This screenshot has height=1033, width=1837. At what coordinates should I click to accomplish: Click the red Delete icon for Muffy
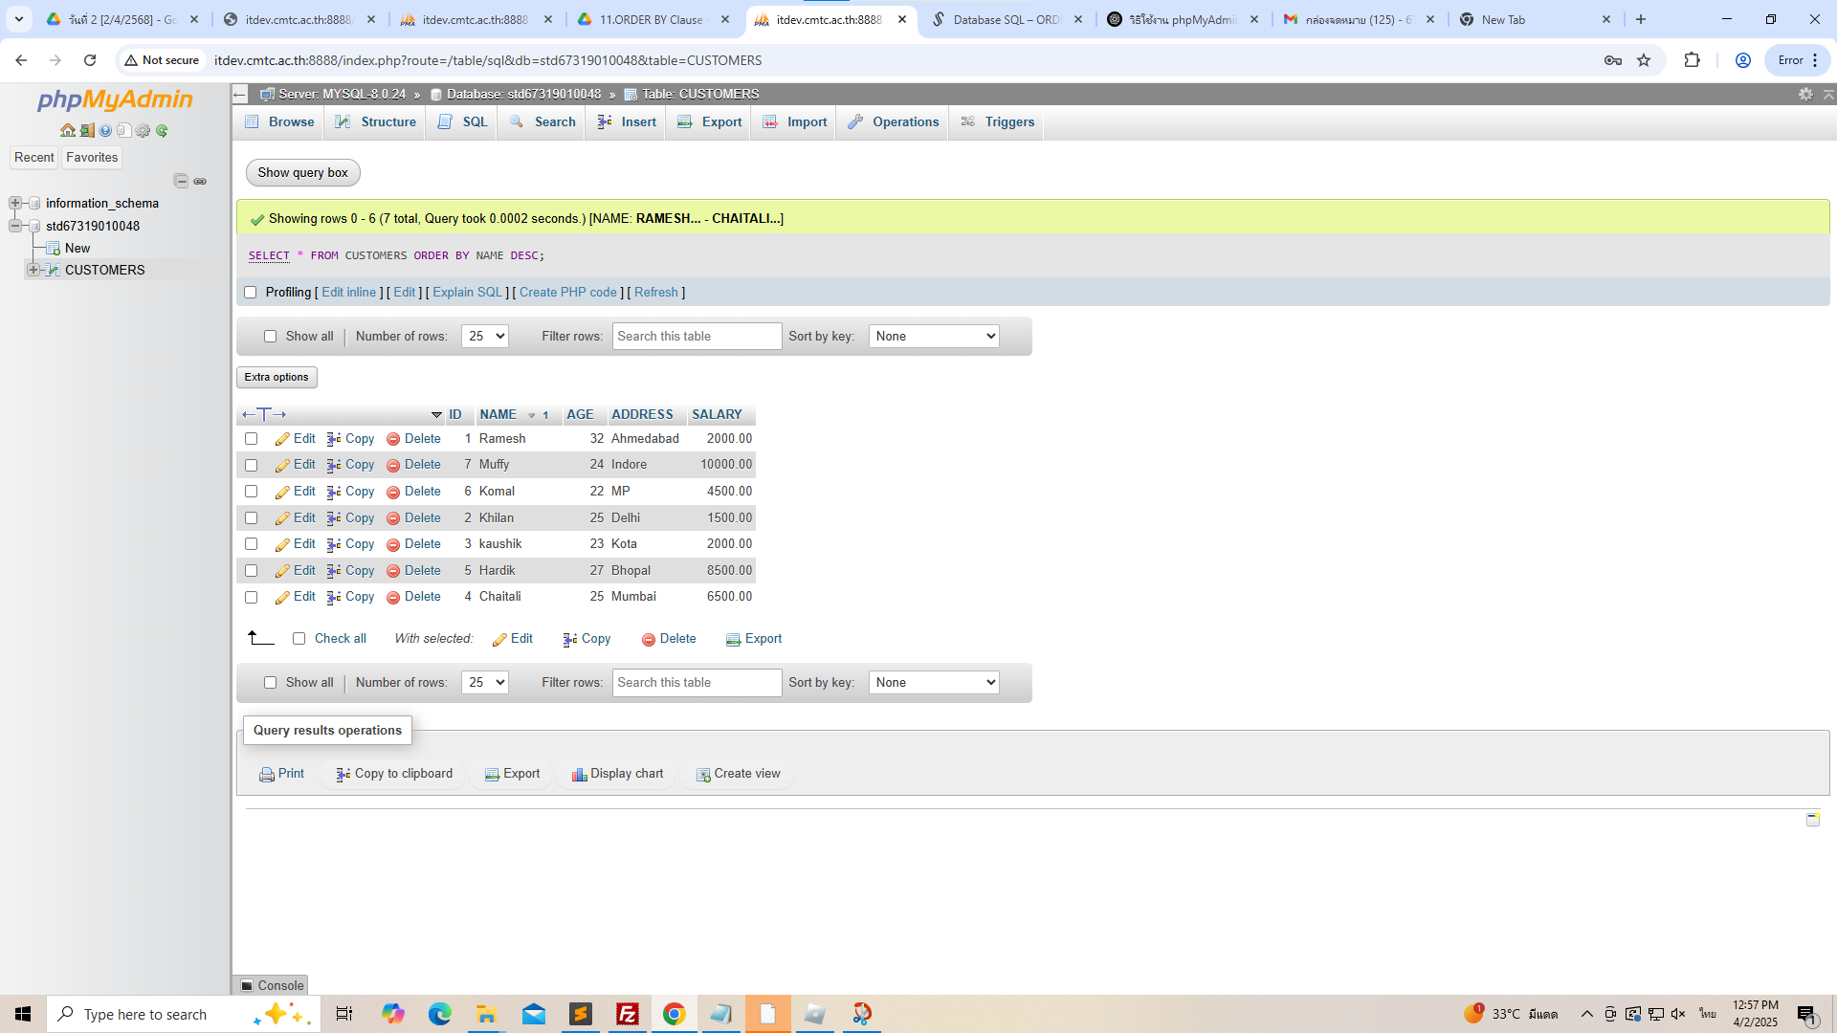click(392, 466)
